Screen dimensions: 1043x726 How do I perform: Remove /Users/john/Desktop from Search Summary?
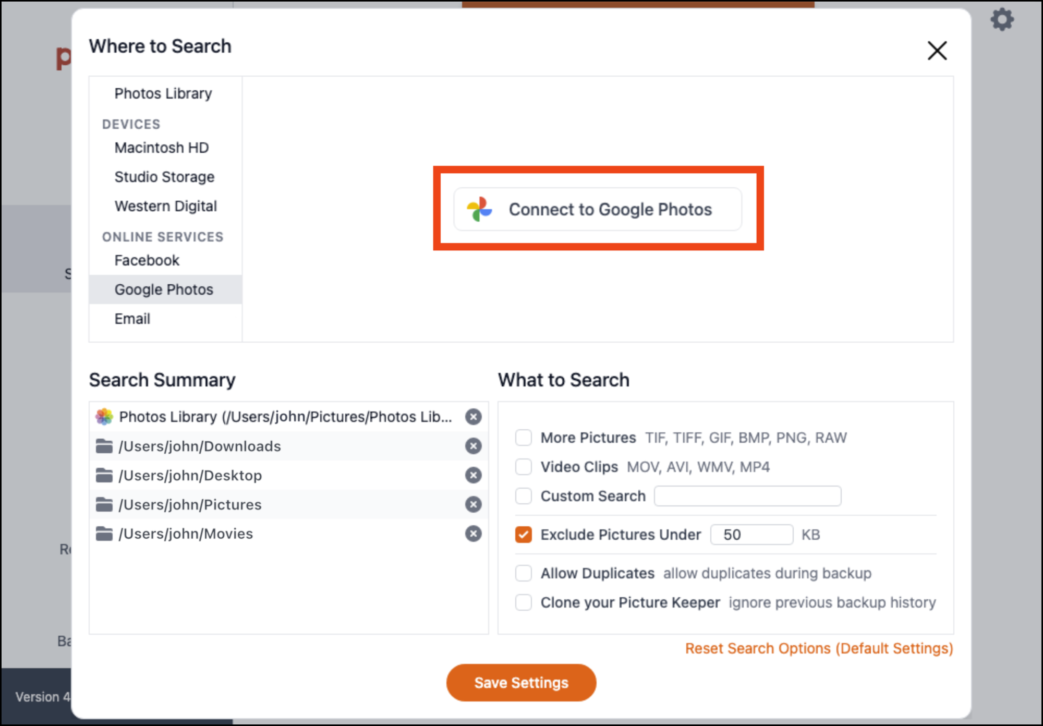(x=473, y=475)
